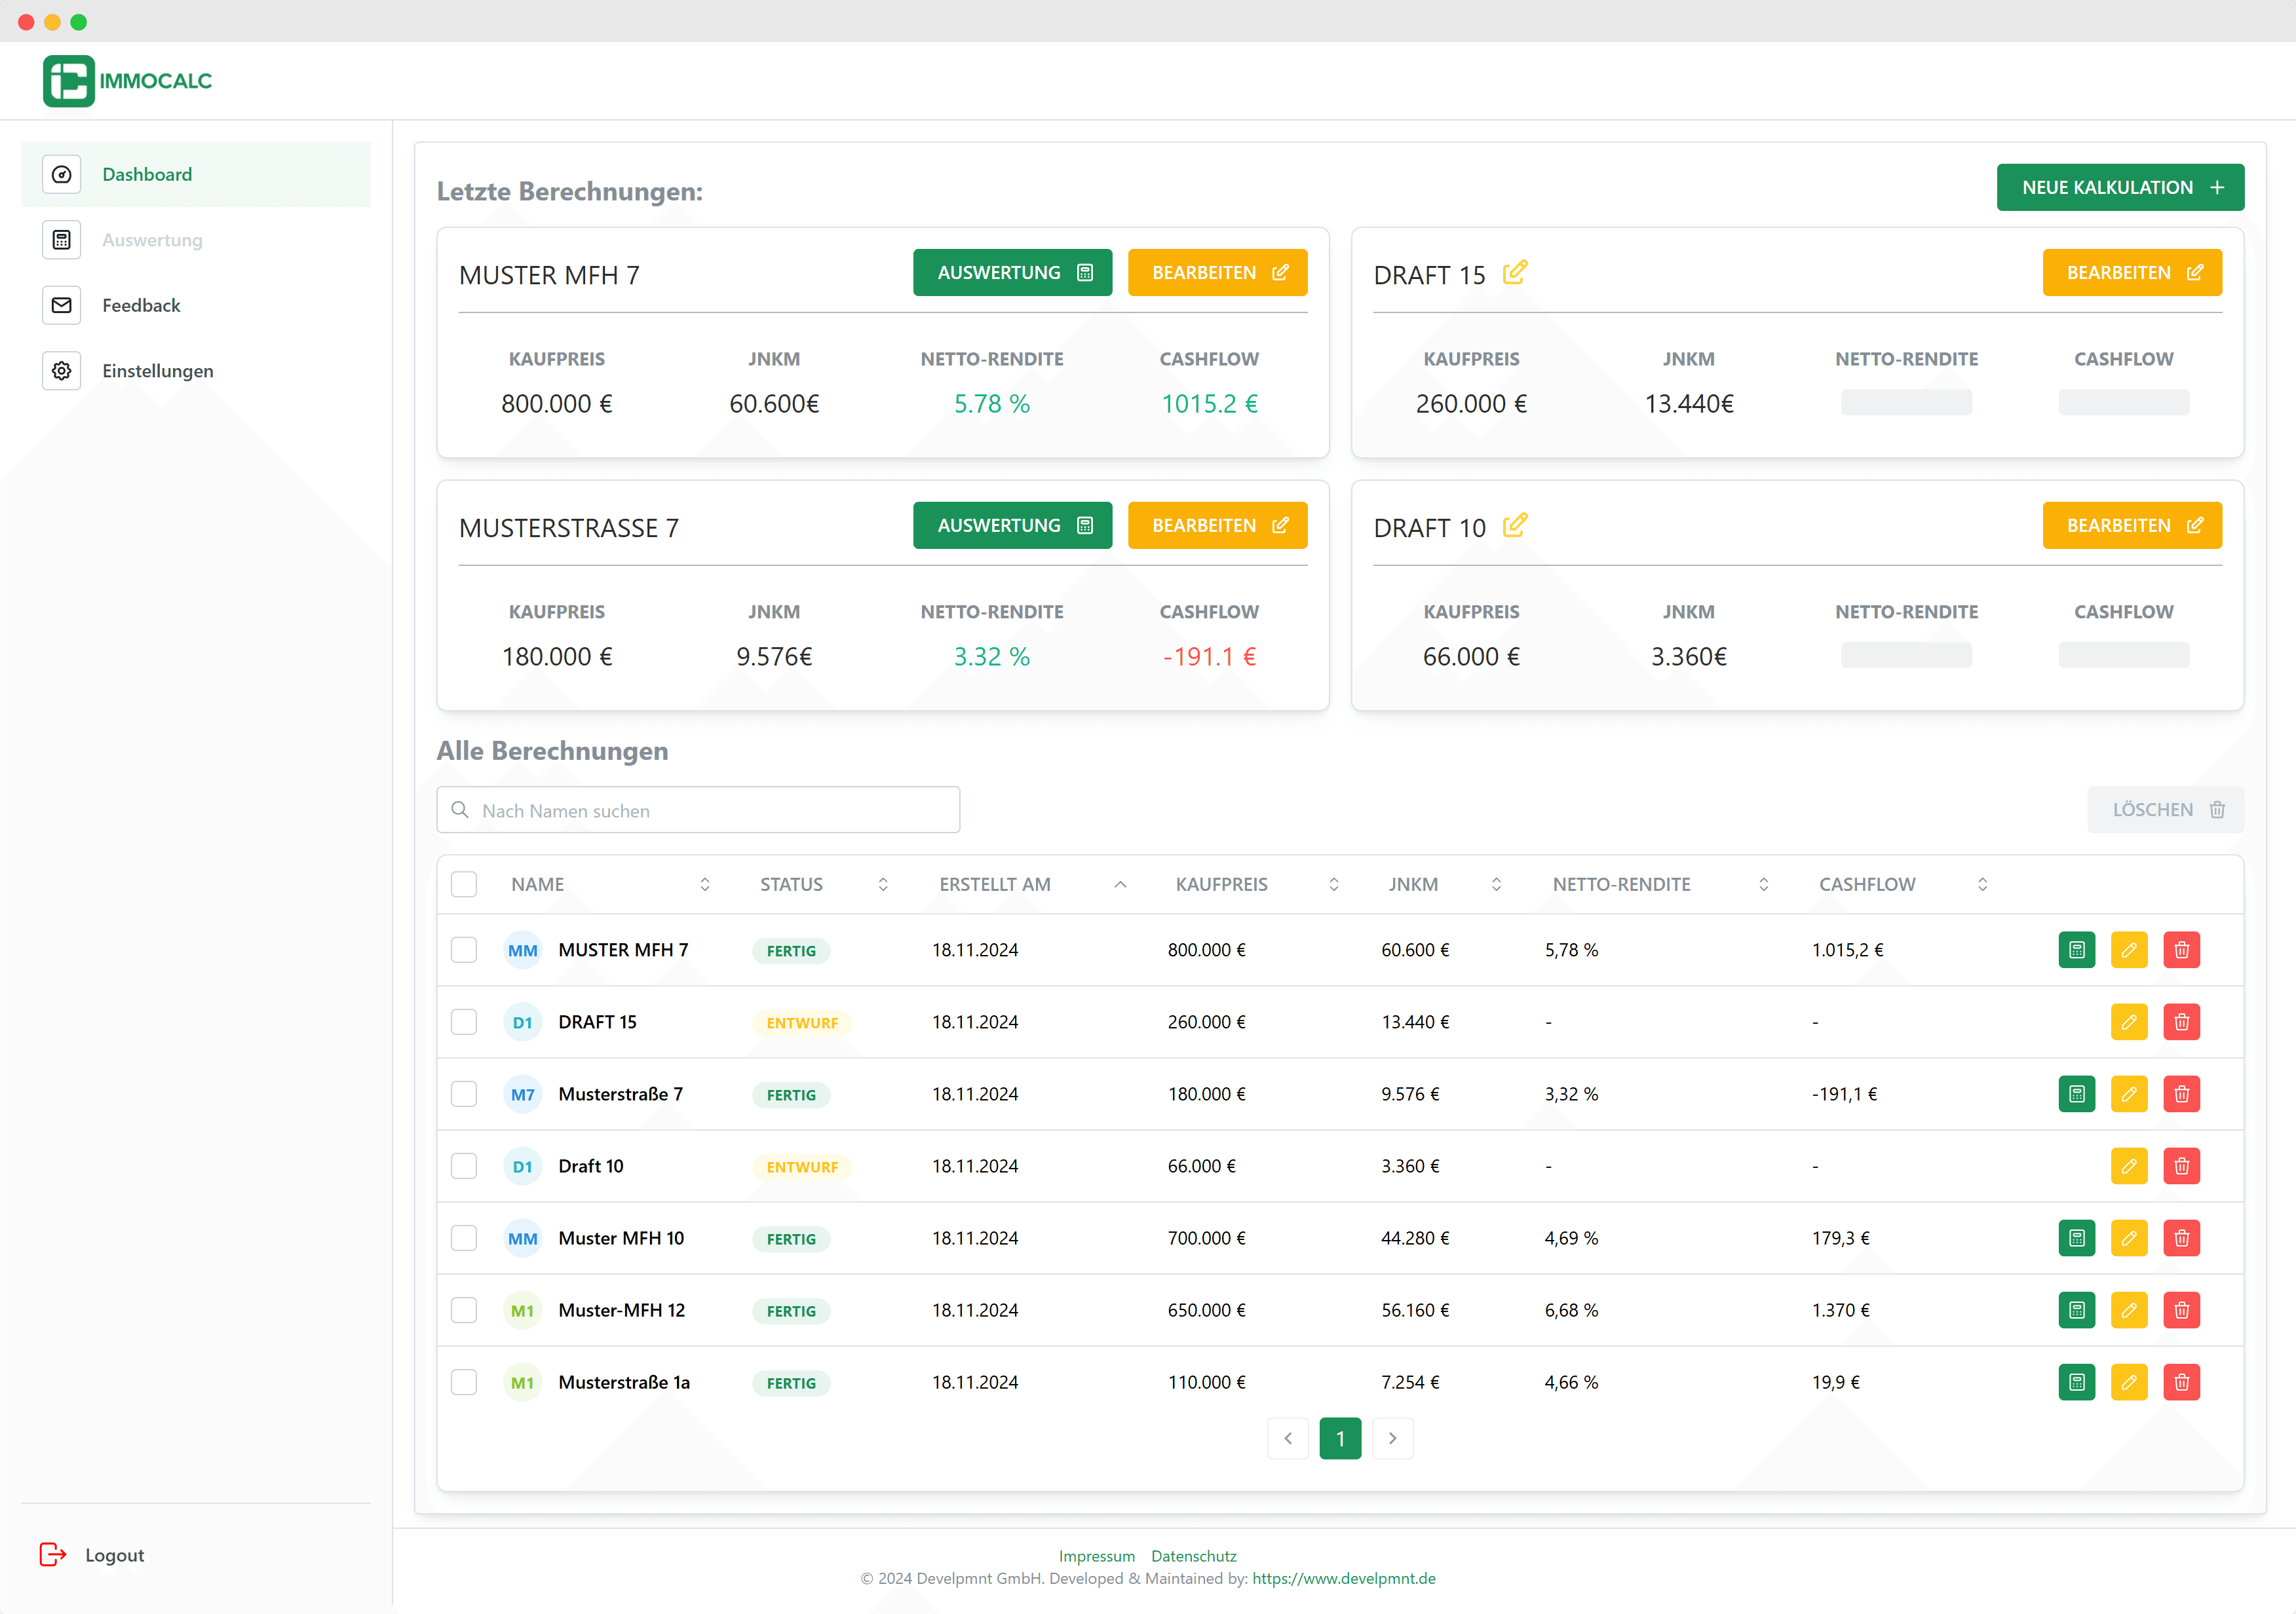This screenshot has height=1614, width=2296.
Task: Open green calculator icon for Musterstraße 1a row
Action: coord(2077,1382)
